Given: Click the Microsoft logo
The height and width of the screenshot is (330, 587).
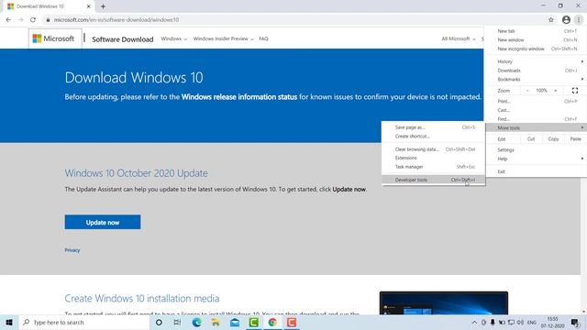Looking at the screenshot, I should coord(53,38).
